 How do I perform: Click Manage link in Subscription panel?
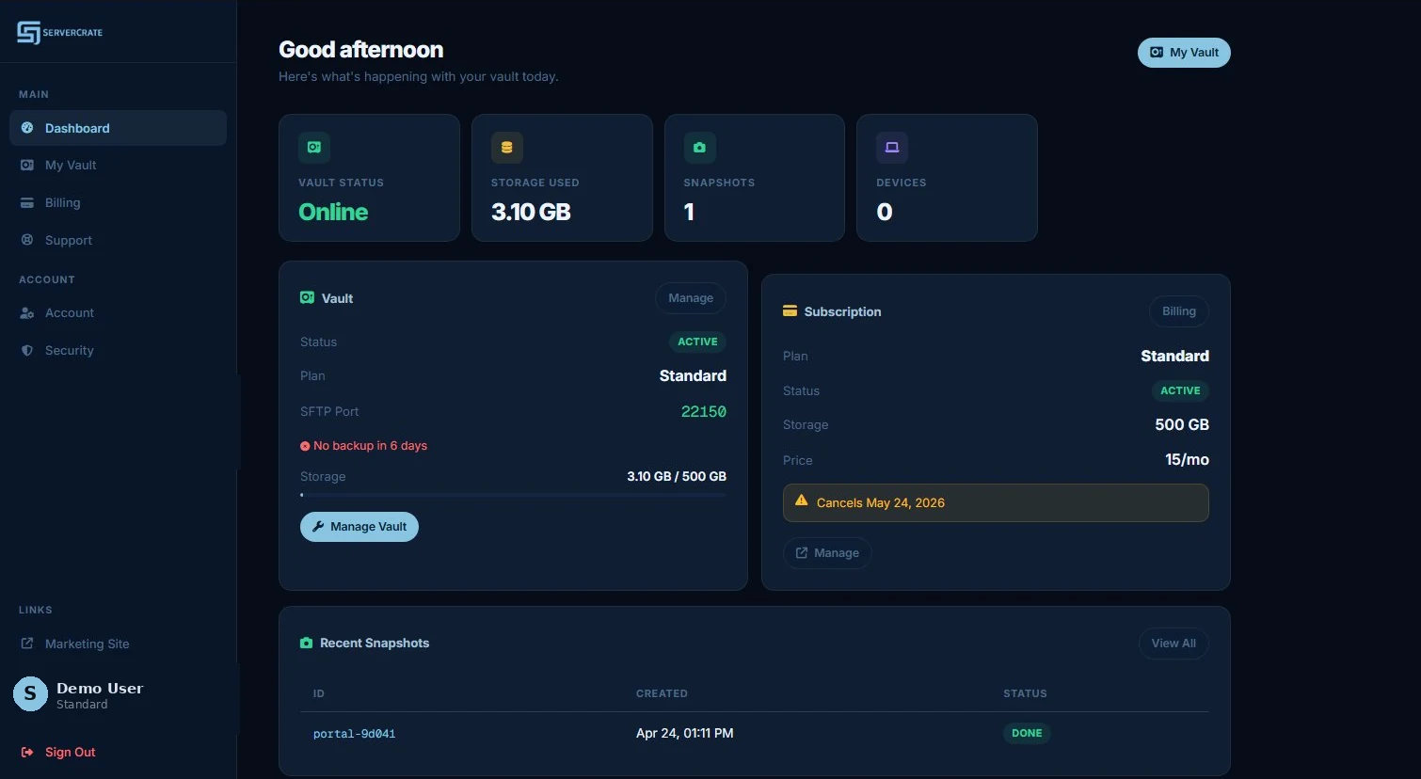click(827, 553)
